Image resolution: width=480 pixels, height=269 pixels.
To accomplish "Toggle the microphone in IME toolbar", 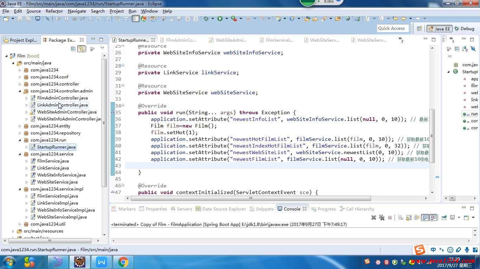I will 467,250.
